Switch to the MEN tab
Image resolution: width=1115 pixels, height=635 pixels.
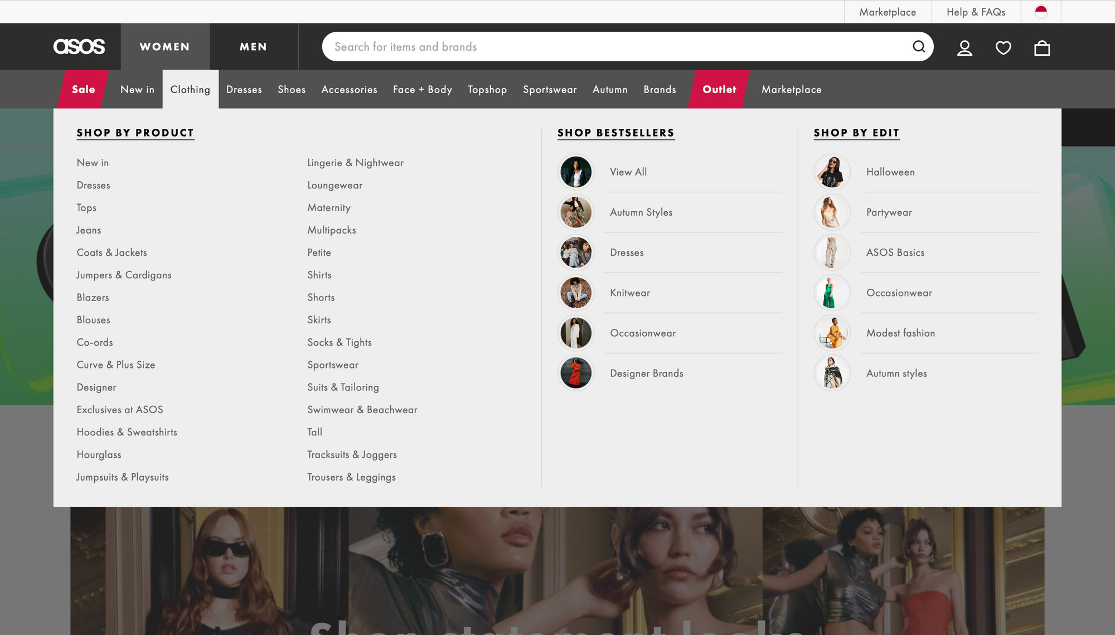[253, 47]
